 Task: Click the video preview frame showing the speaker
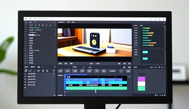point(94,42)
